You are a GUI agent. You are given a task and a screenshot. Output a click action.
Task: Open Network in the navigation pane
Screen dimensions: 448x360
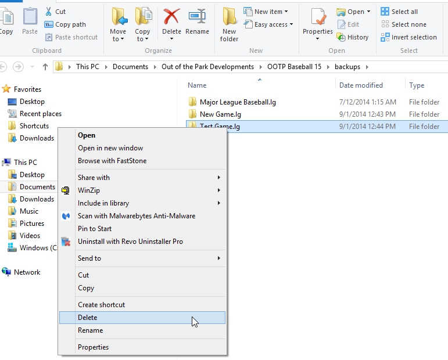click(x=27, y=272)
